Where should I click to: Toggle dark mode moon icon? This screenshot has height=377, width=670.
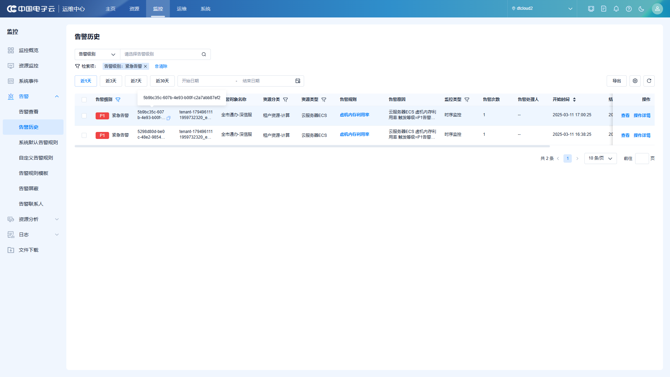tap(641, 9)
